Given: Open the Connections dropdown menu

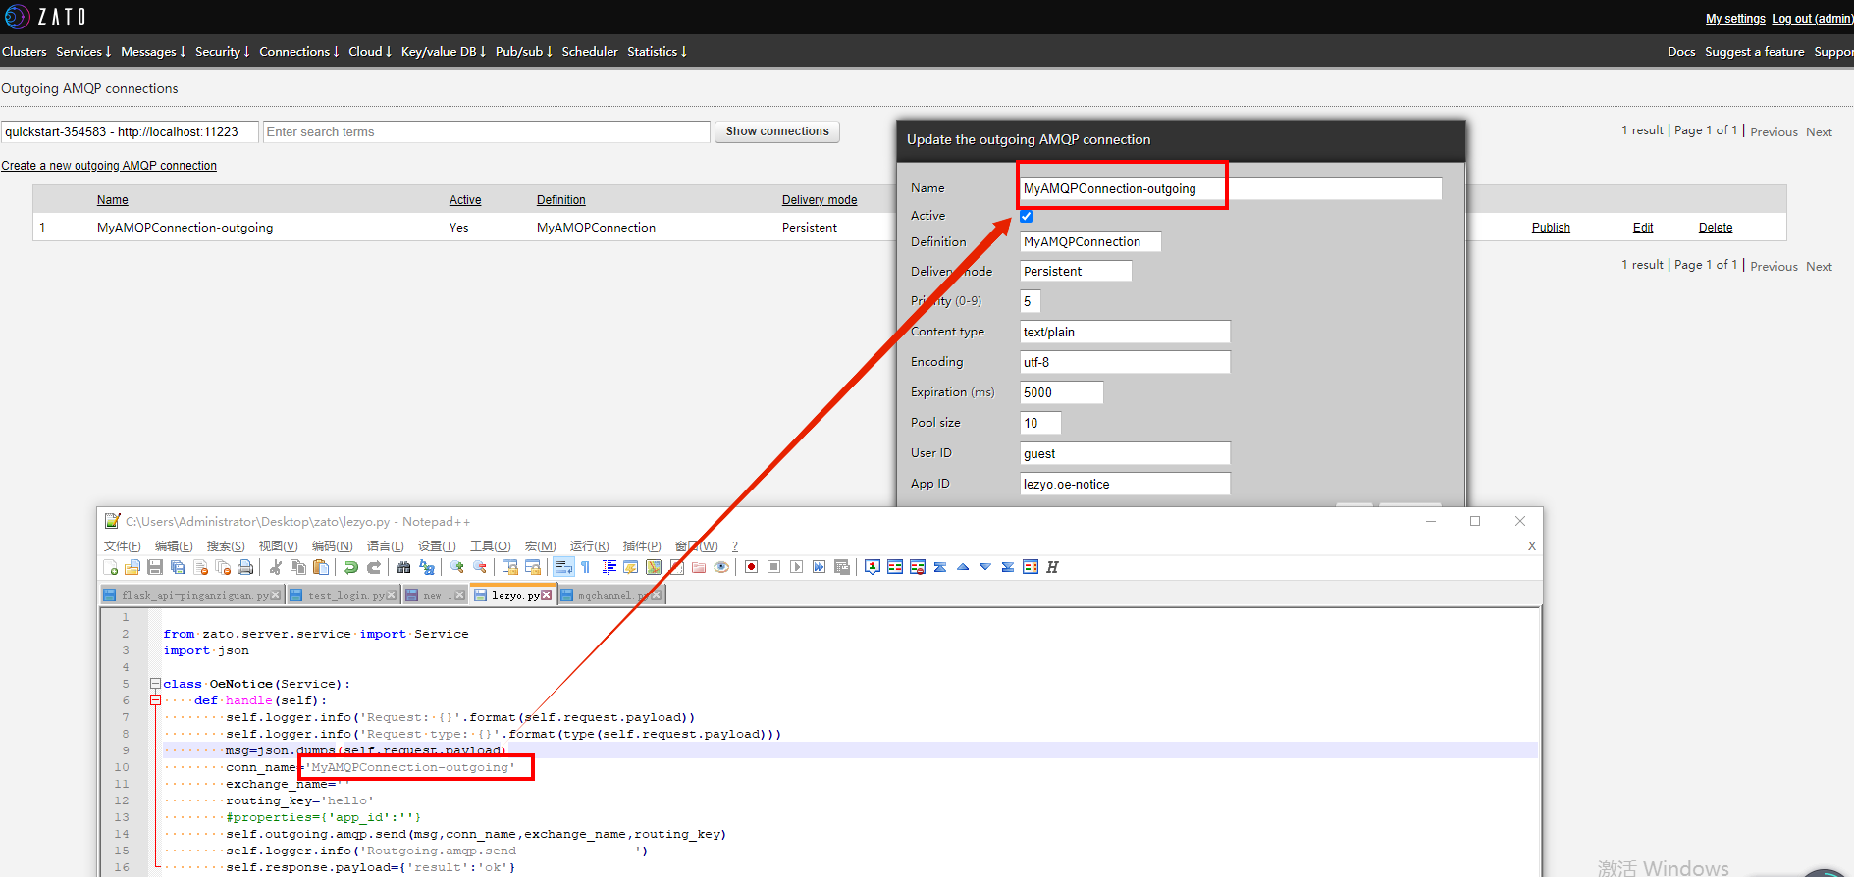Looking at the screenshot, I should pyautogui.click(x=299, y=52).
